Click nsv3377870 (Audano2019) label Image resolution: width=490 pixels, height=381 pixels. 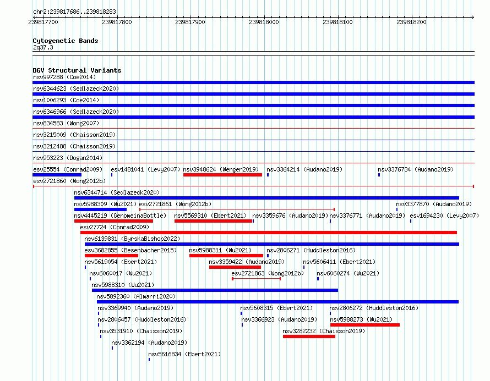434,204
